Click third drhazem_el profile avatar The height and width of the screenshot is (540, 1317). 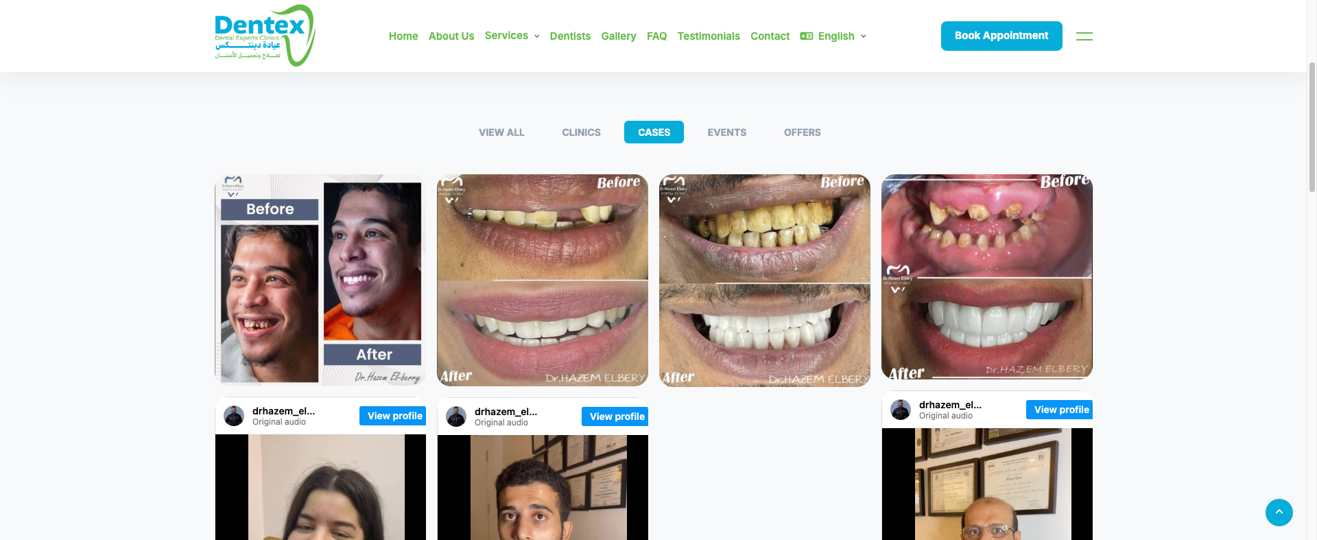tap(901, 410)
